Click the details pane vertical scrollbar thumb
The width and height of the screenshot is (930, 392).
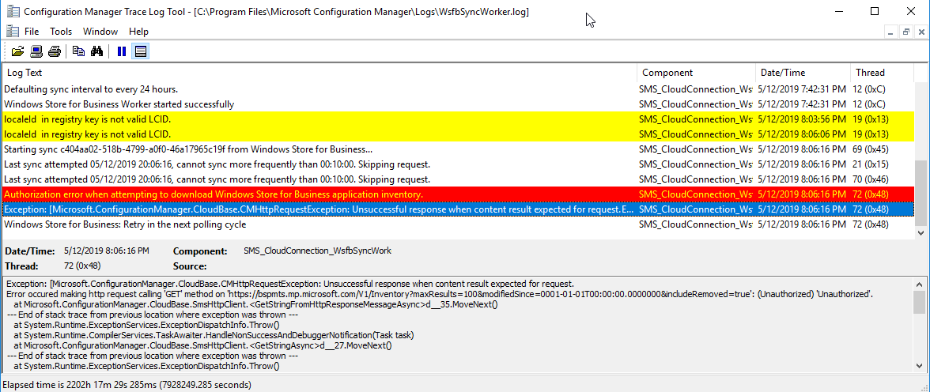tap(918, 301)
